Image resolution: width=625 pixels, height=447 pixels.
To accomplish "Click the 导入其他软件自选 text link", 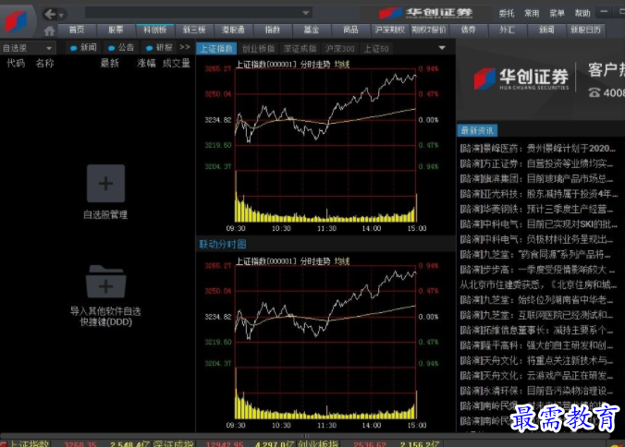I will tap(105, 311).
